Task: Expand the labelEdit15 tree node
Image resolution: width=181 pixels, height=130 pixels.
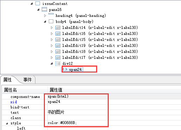Action: 52,39
